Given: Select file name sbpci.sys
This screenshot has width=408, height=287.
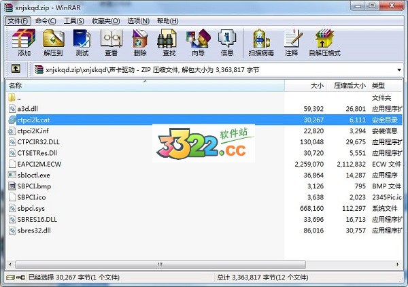Looking at the screenshot, I should (x=31, y=208).
